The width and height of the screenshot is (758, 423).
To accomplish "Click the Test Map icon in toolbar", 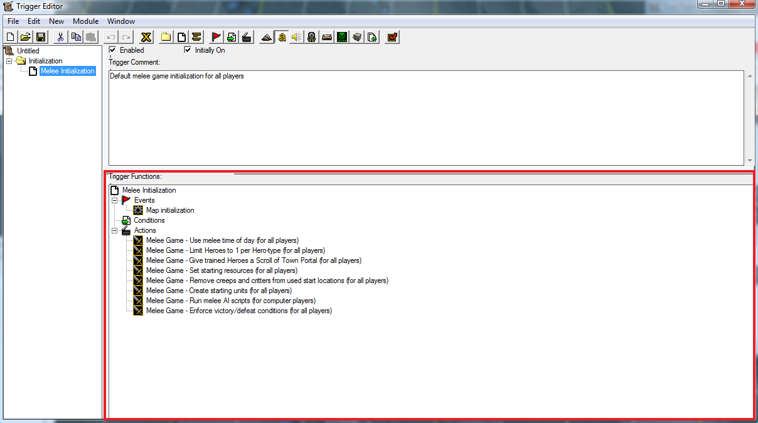I will [x=392, y=37].
